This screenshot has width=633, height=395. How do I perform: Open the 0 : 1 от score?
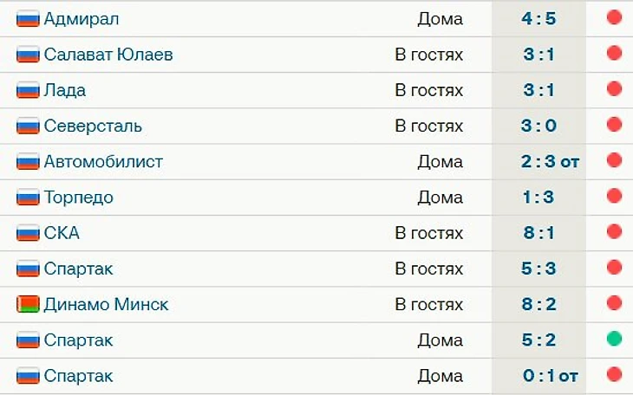pos(550,376)
